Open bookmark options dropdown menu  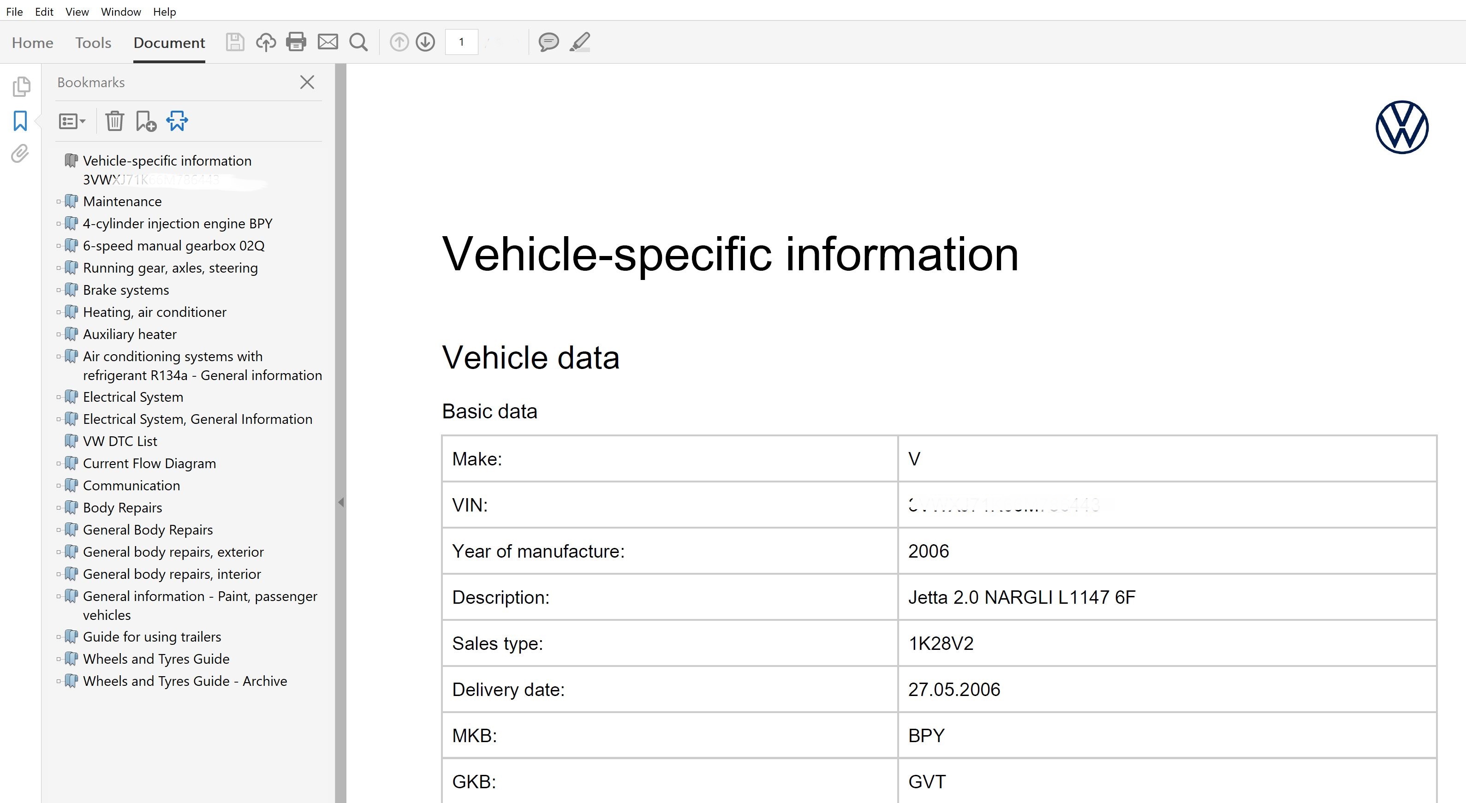pos(72,121)
